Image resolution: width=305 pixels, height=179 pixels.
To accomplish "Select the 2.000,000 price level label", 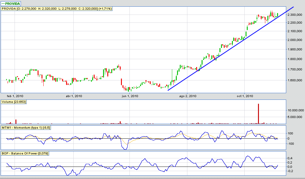I will tap(295, 40).
